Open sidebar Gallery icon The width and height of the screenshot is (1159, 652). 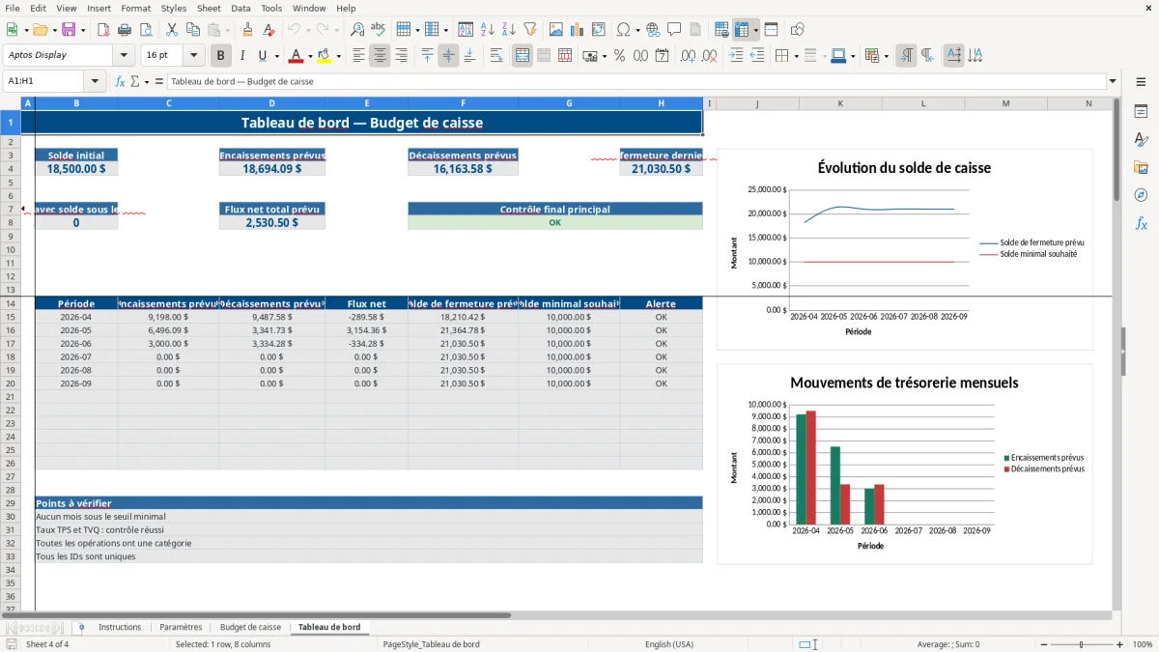click(x=1141, y=168)
